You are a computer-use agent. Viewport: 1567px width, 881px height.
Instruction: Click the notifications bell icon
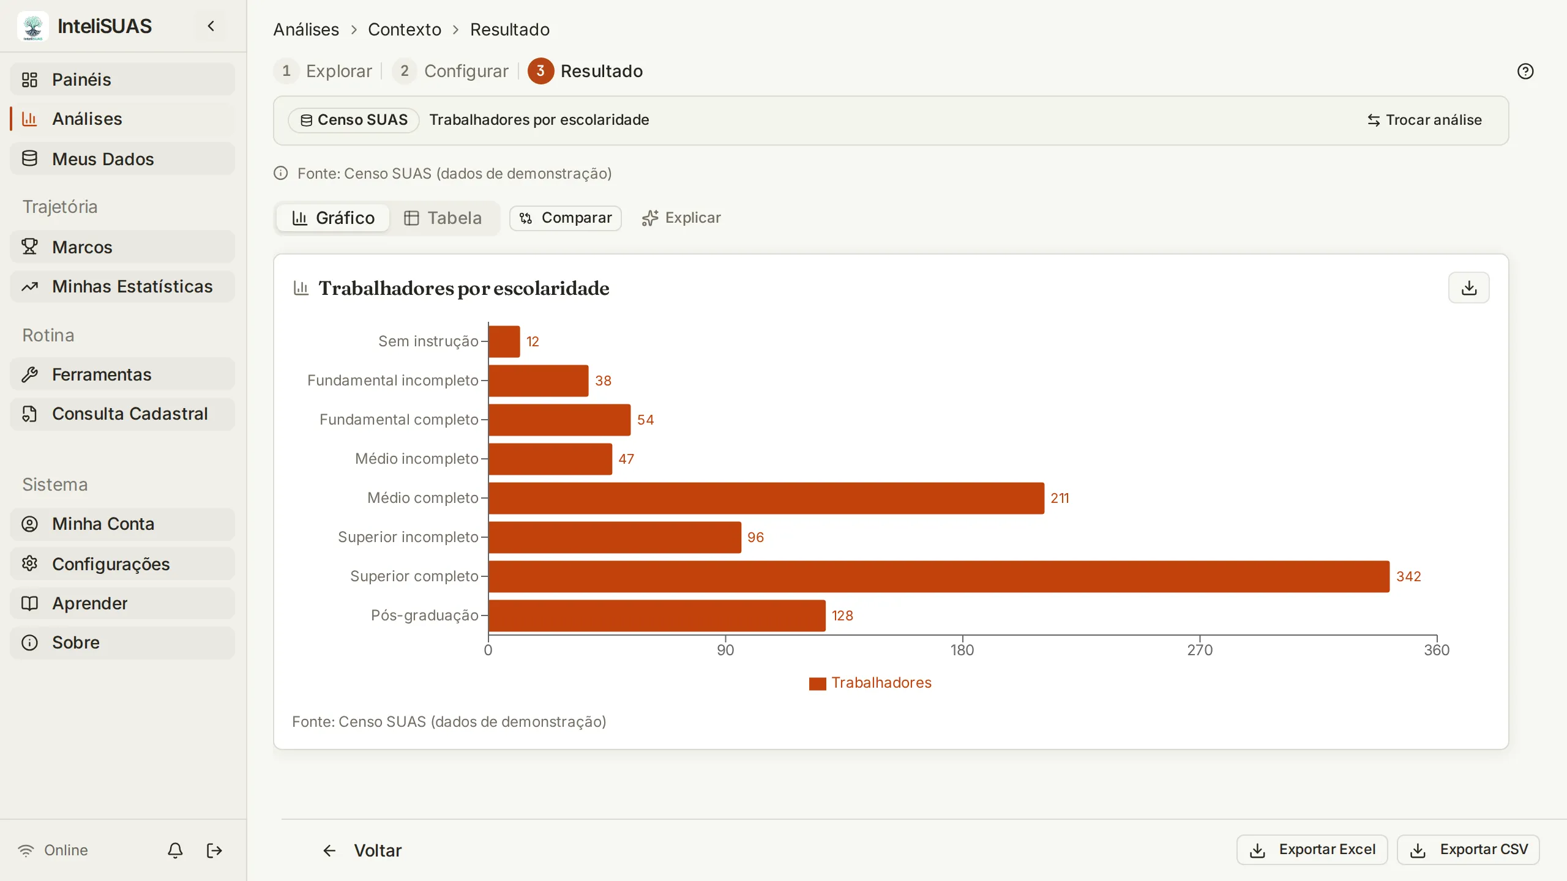click(175, 850)
